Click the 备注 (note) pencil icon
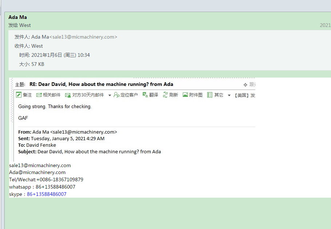The height and width of the screenshot is (229, 331). tap(19, 95)
